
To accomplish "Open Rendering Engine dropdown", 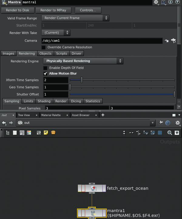I will [83, 61].
